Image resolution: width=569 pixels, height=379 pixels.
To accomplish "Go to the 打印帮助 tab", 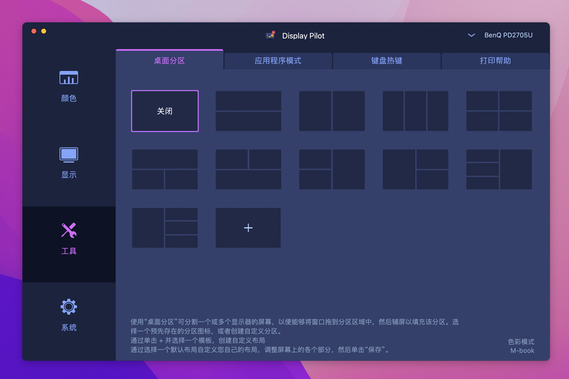I will pyautogui.click(x=495, y=61).
